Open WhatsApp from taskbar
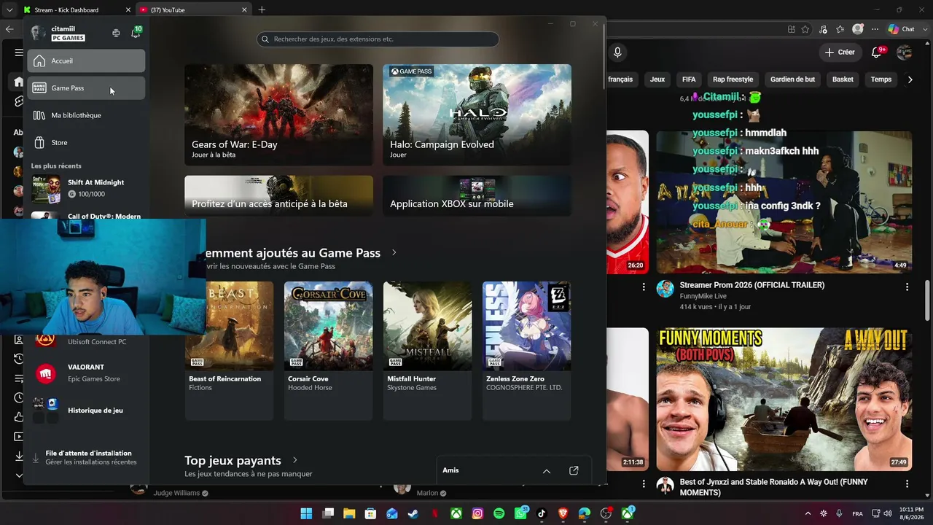Viewport: 933px width, 525px height. (x=520, y=513)
